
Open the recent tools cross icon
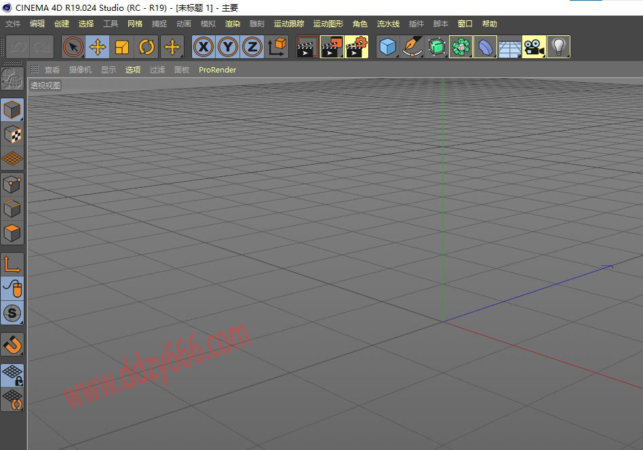(172, 47)
